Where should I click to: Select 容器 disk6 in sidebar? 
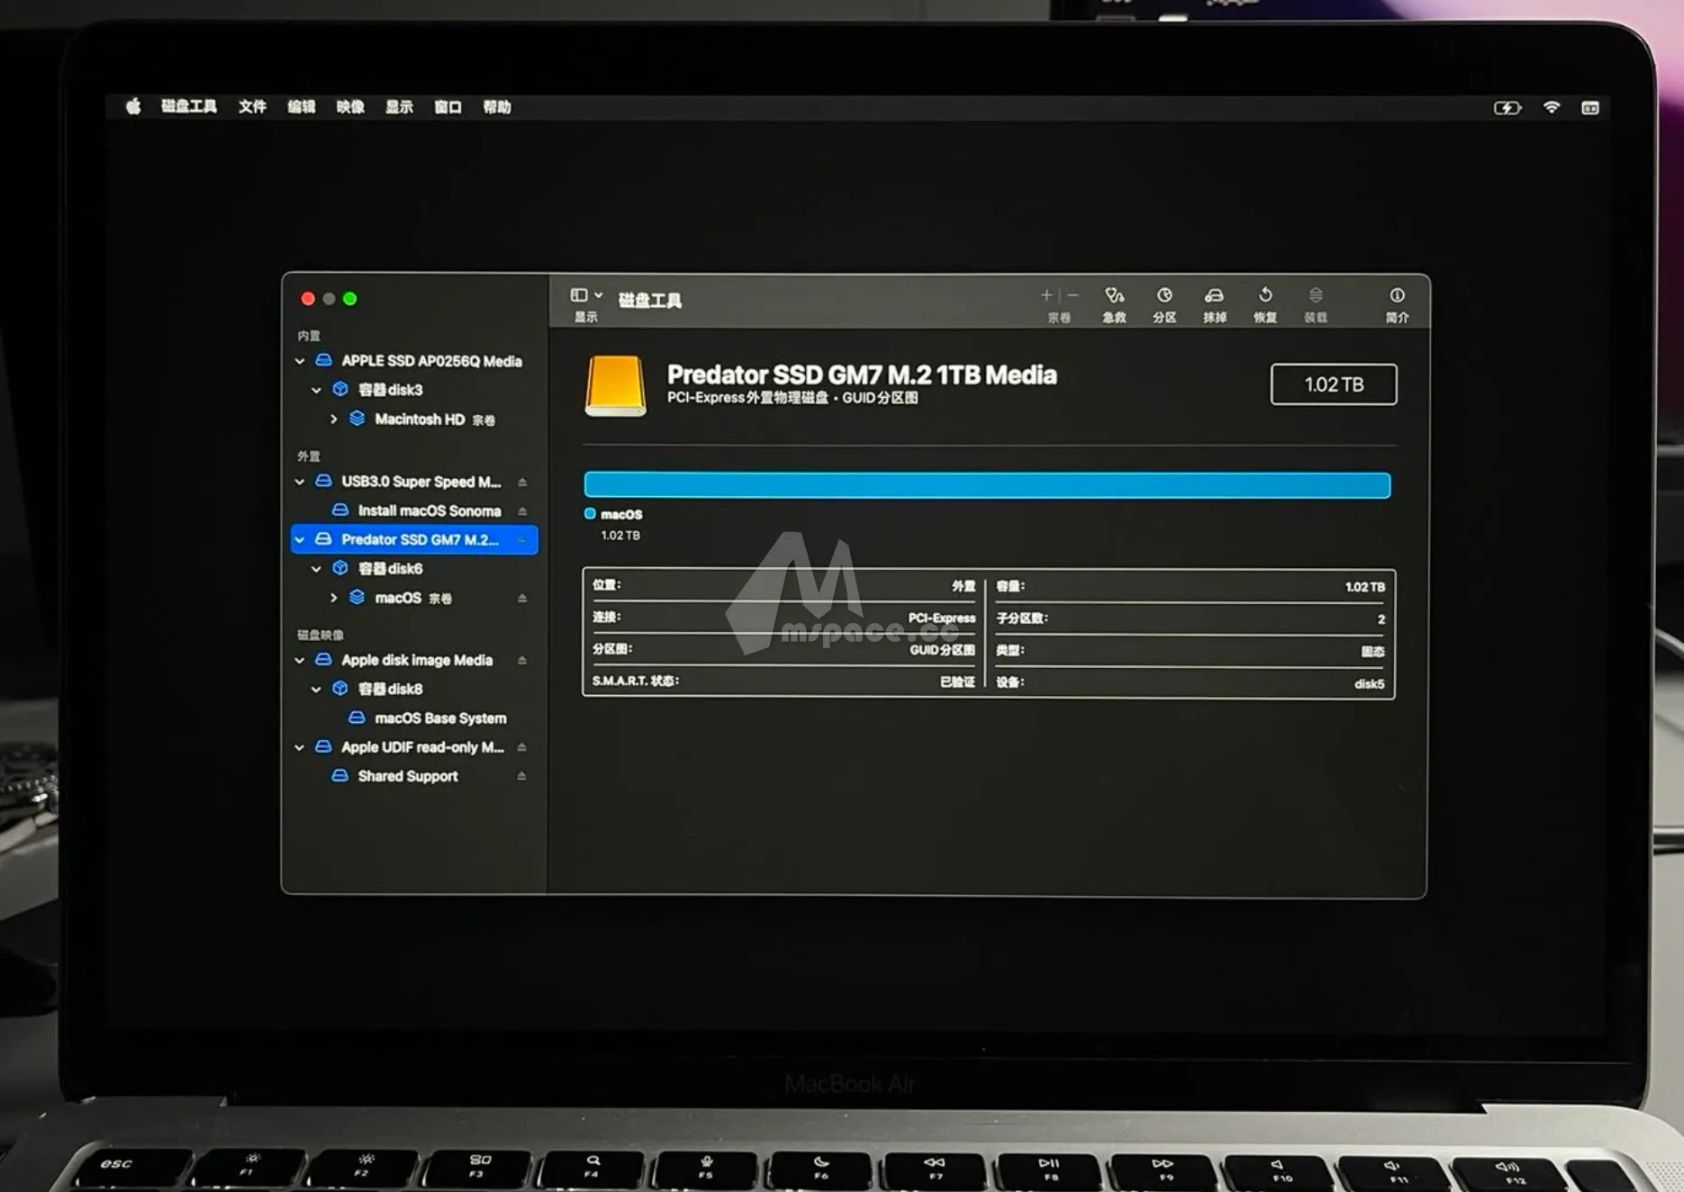[390, 569]
